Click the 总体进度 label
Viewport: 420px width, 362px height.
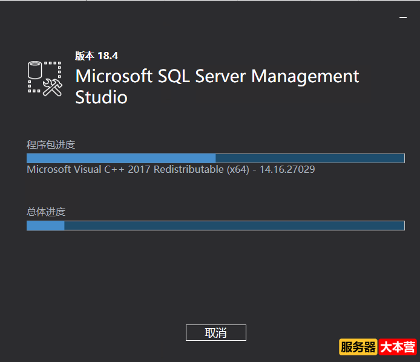point(46,212)
